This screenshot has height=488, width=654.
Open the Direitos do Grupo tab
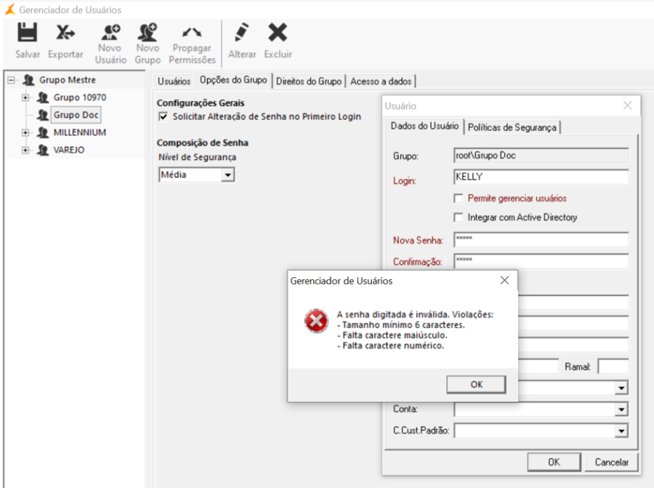point(309,81)
